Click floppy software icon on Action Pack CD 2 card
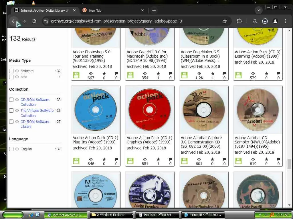Image resolution: width=293 pixels, height=219 pixels. [x=76, y=161]
